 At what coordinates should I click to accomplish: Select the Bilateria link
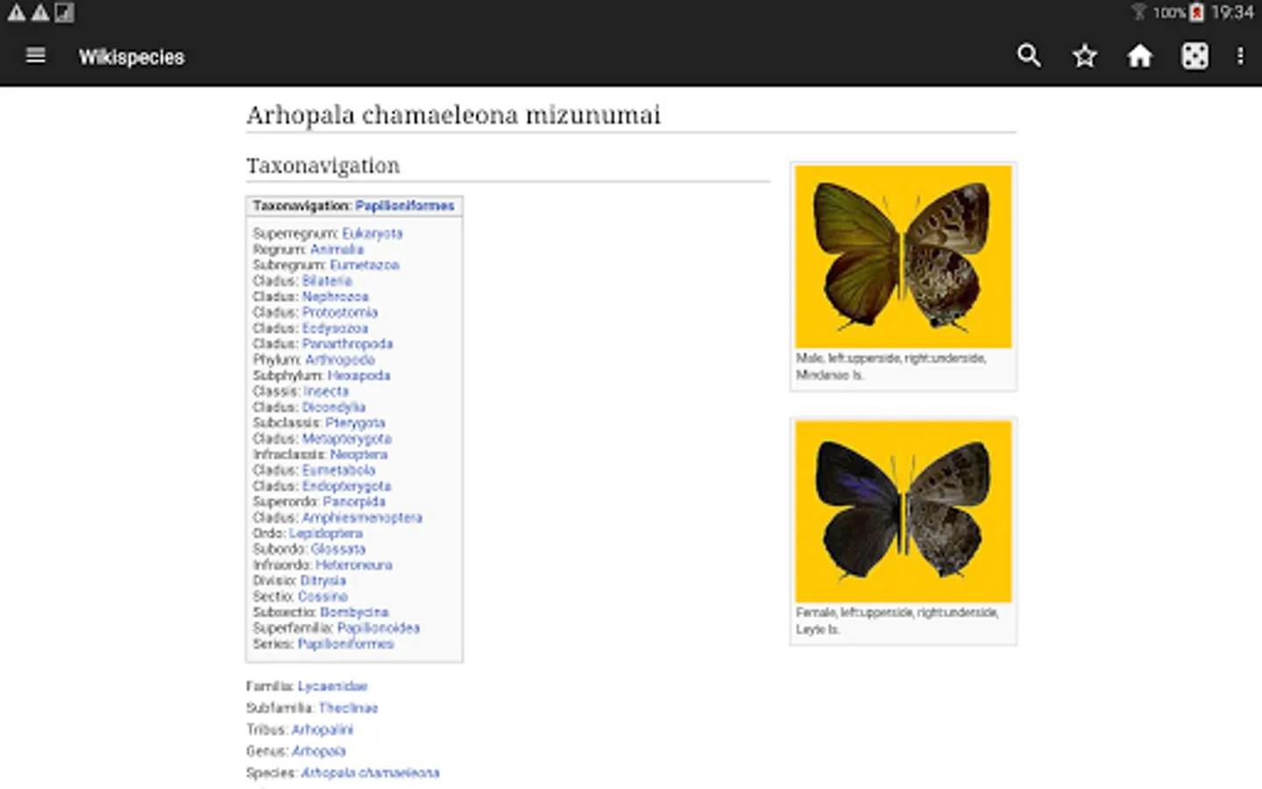coord(327,281)
